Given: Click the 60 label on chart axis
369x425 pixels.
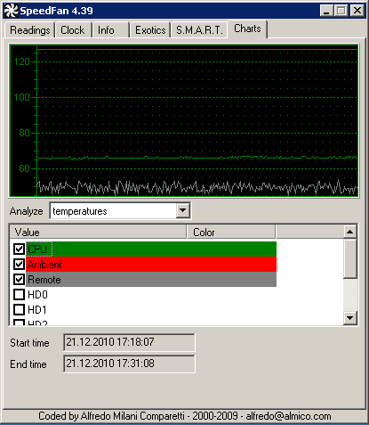Looking at the screenshot, I should point(24,168).
